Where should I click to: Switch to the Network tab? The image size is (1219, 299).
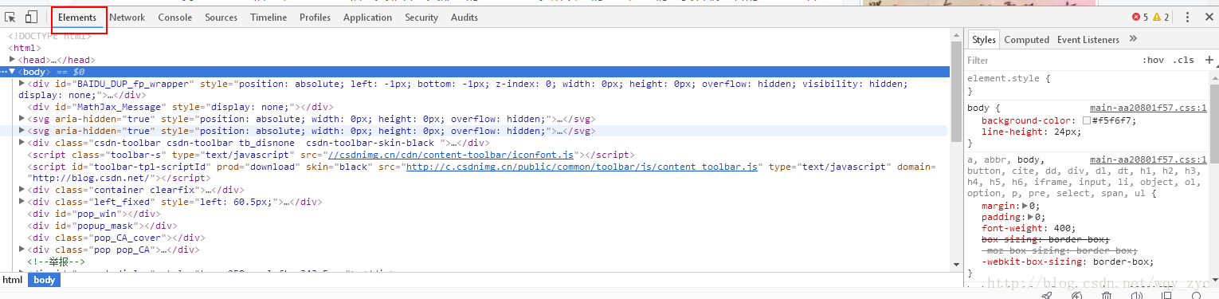[127, 18]
